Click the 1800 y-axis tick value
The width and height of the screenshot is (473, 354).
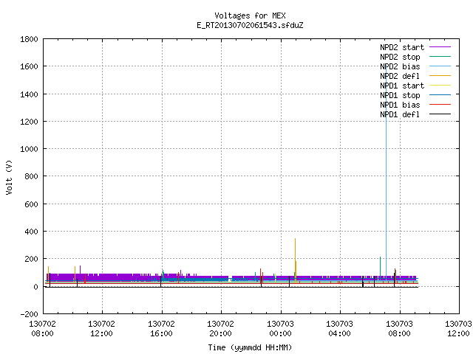[x=29, y=39]
